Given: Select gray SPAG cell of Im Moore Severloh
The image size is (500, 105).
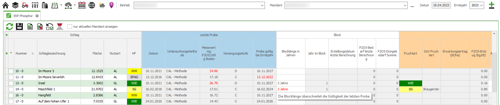Looking at the screenshot, I should pyautogui.click(x=134, y=77).
